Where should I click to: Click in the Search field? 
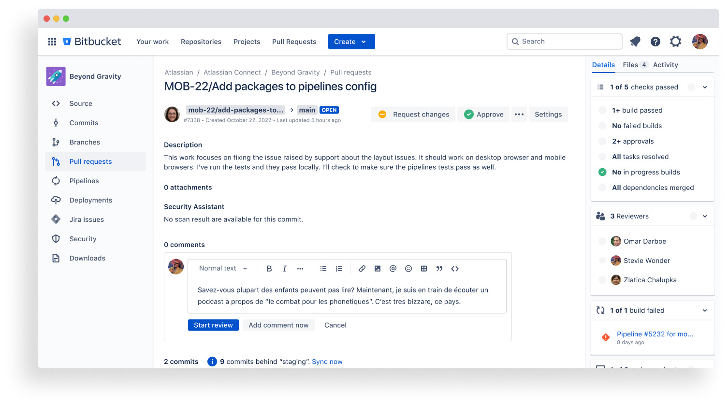pyautogui.click(x=565, y=42)
